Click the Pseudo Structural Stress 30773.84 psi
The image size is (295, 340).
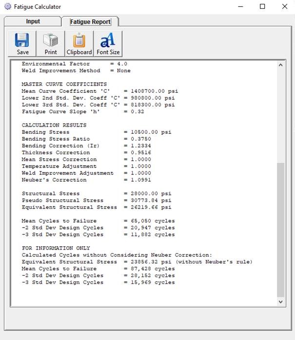pos(151,200)
